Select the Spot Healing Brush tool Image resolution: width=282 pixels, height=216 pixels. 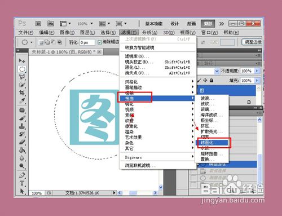click(22, 110)
